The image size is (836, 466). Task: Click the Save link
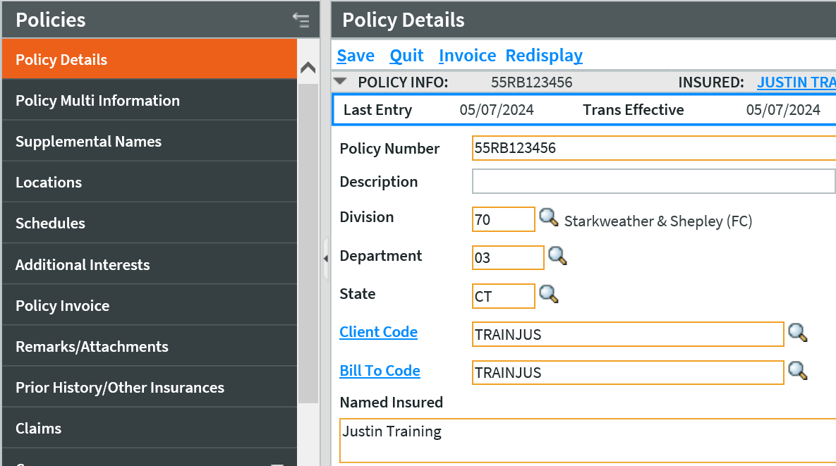point(356,56)
